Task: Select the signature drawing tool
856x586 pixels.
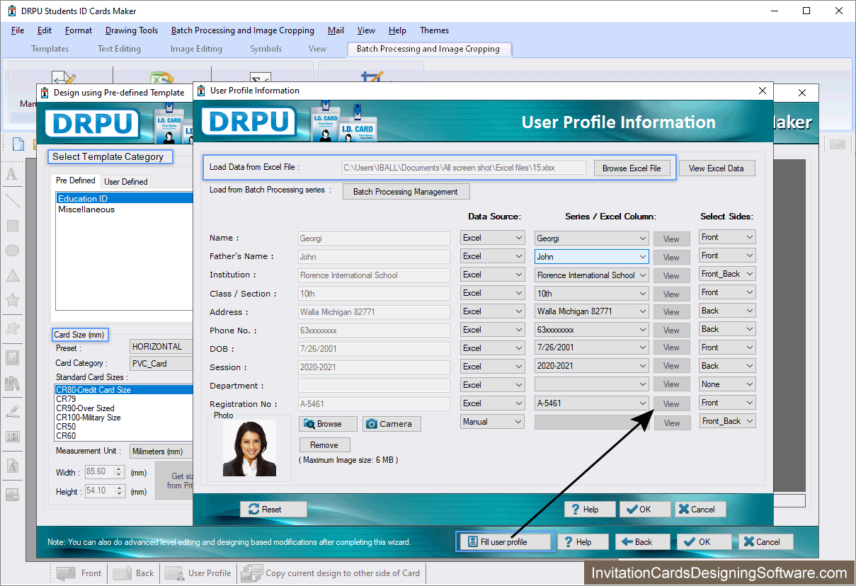Action: click(x=12, y=409)
